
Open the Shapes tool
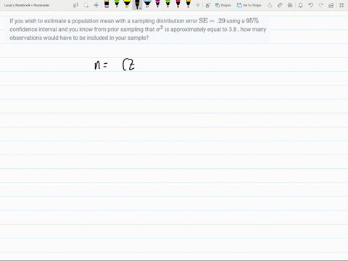(223, 5)
